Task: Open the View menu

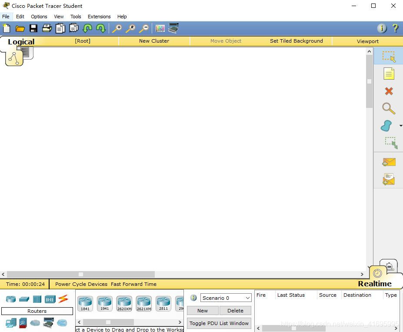Action: coord(59,17)
